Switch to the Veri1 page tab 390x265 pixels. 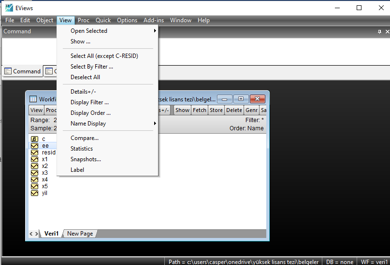[x=51, y=234]
